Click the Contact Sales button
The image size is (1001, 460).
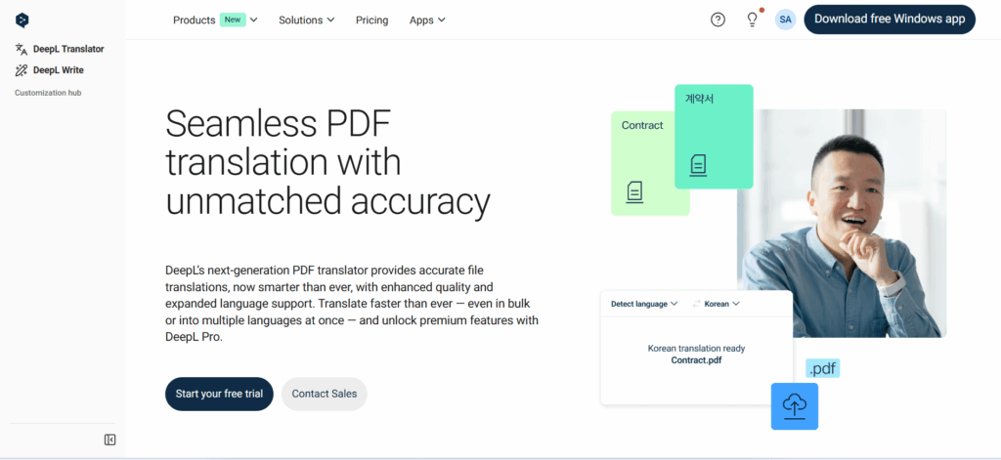pos(325,394)
